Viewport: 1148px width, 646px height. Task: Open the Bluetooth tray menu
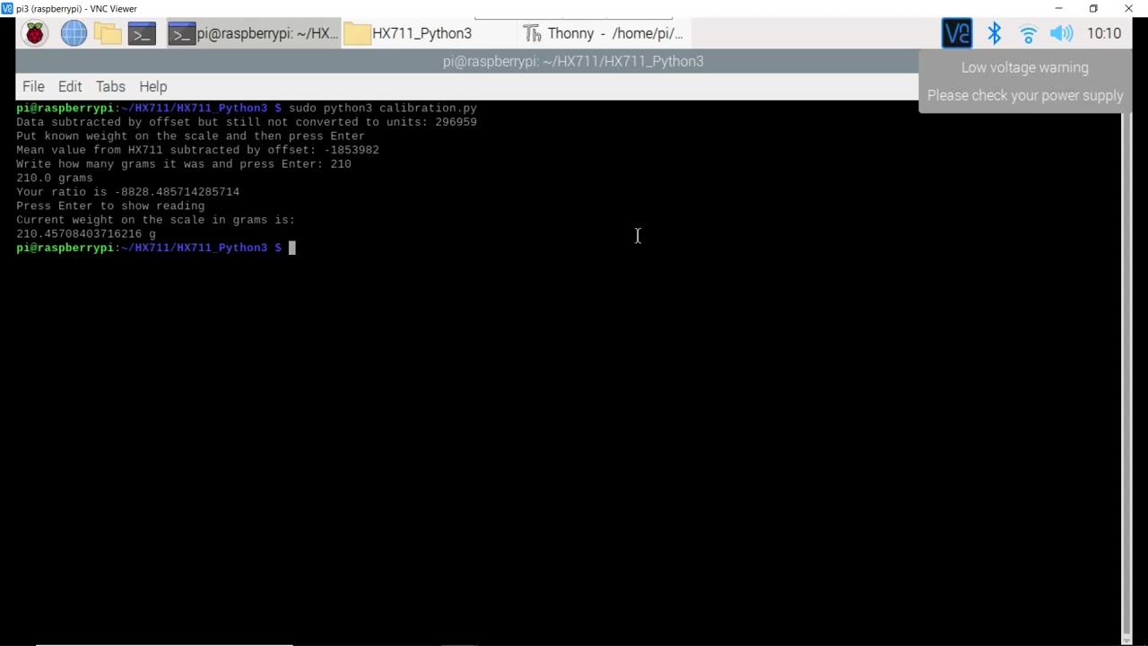994,34
